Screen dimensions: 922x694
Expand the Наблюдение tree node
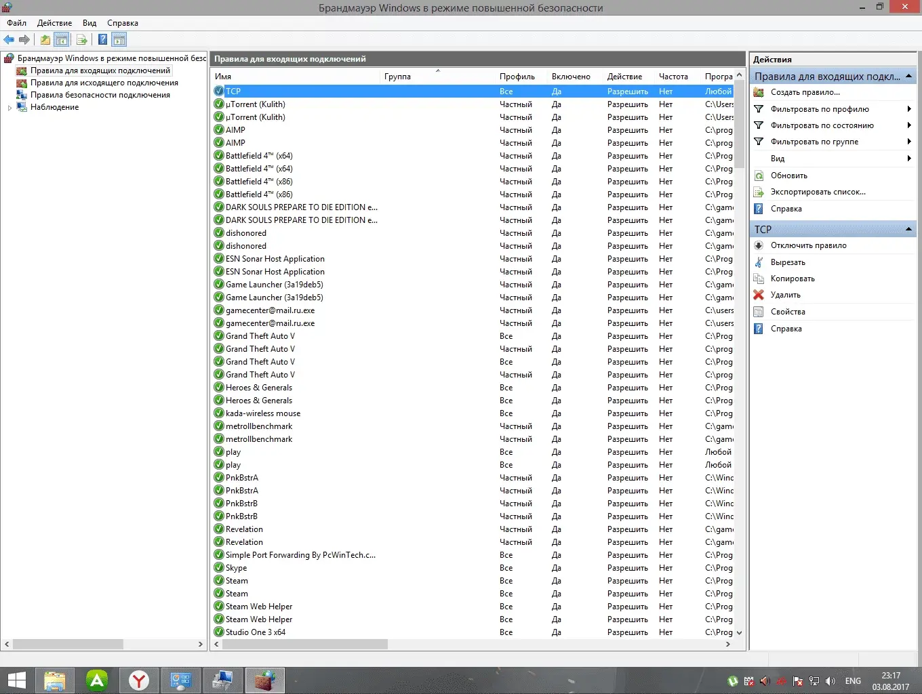point(9,108)
